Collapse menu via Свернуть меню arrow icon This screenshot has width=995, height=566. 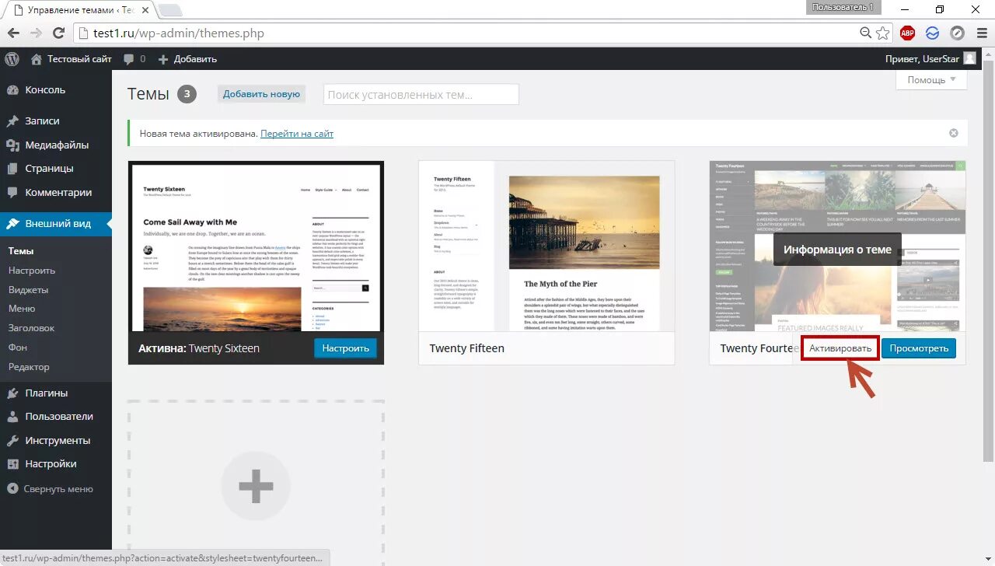click(x=12, y=489)
